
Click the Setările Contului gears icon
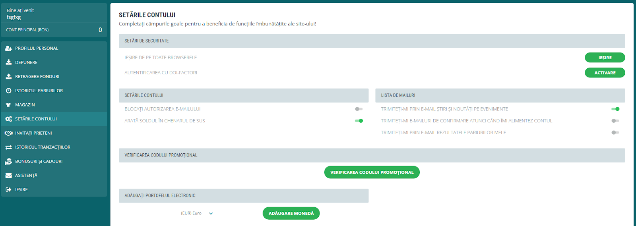pos(8,119)
